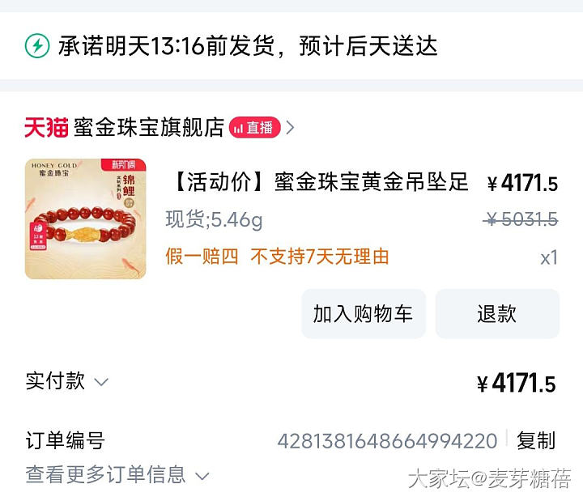Open store page via chevron arrow
583x501 pixels.
click(x=291, y=128)
